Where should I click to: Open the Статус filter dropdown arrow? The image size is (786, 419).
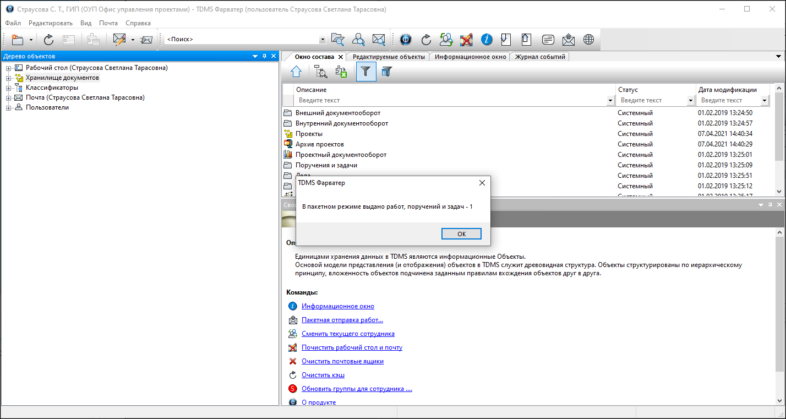(x=691, y=101)
